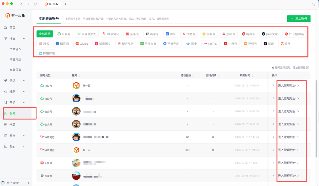The image size is (319, 186).
Task: 进入管理后台 for 有一云 种草笔记 row
Action: (288, 150)
